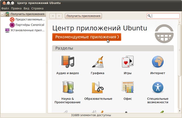This screenshot has width=182, height=118.
Task: Go forward with the right arrow button
Action: 59,16
